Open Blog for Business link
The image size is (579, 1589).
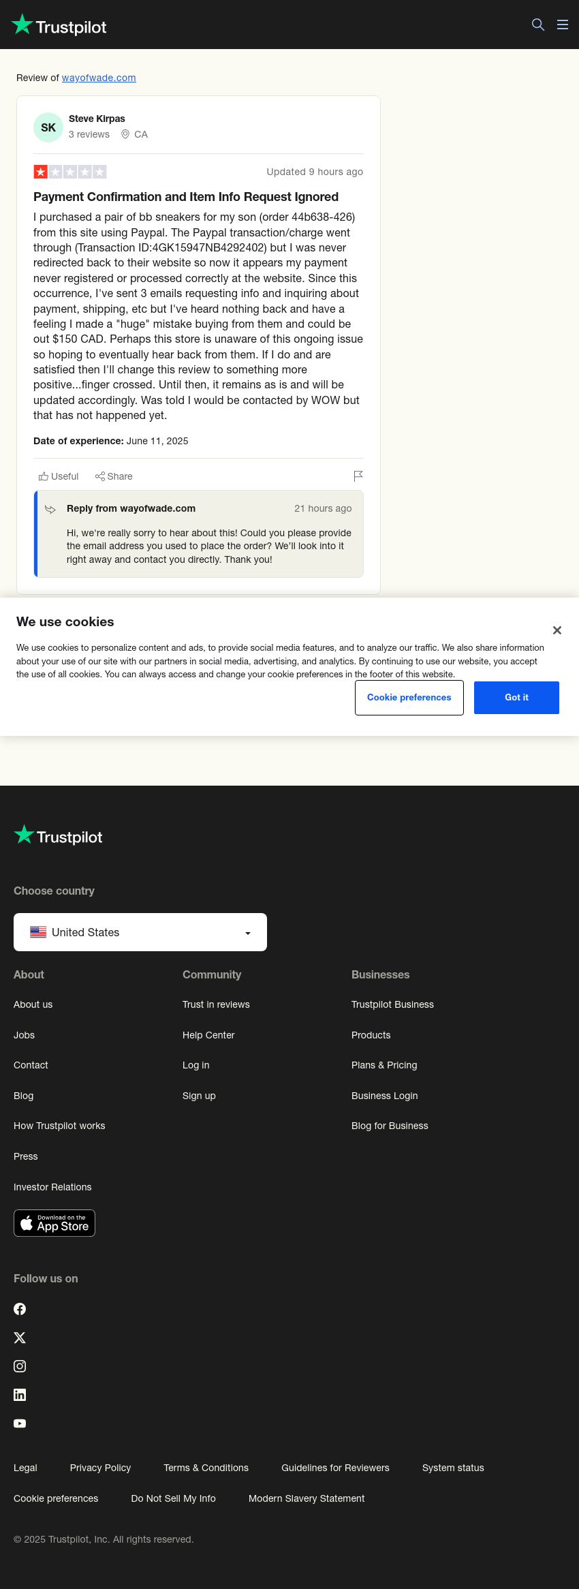point(390,1126)
